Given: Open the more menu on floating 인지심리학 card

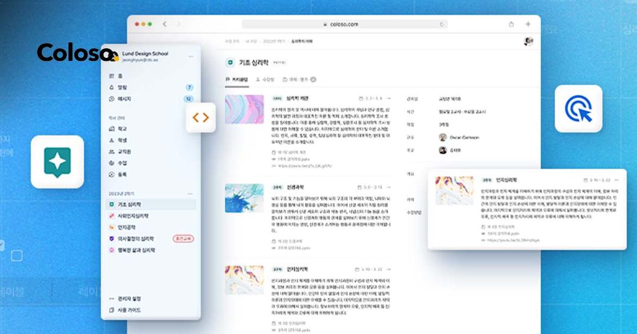Looking at the screenshot, I should [617, 180].
